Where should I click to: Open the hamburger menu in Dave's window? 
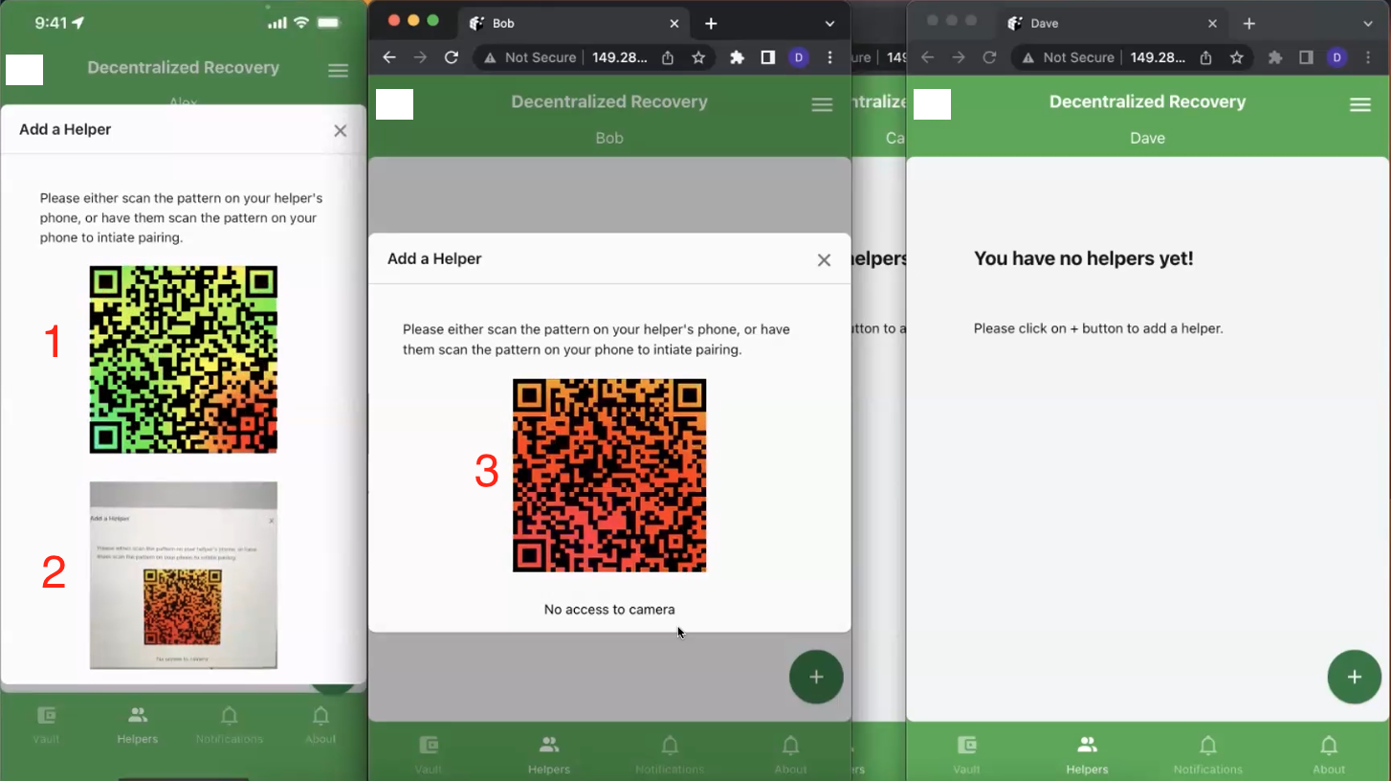(x=1359, y=104)
